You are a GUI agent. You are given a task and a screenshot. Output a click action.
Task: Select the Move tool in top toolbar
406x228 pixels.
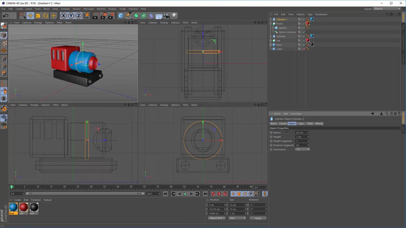pos(30,16)
